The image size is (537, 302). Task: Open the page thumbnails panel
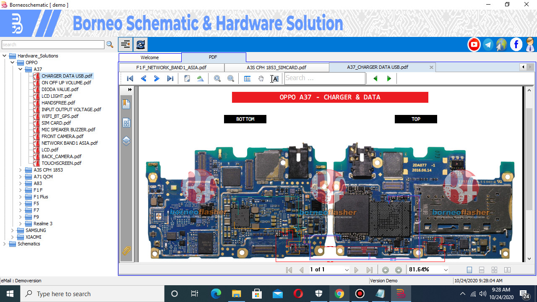pos(126,122)
